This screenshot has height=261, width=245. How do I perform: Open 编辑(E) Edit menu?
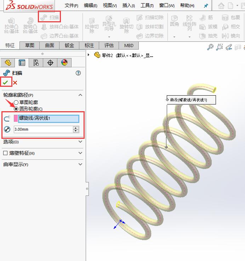click(91, 6)
